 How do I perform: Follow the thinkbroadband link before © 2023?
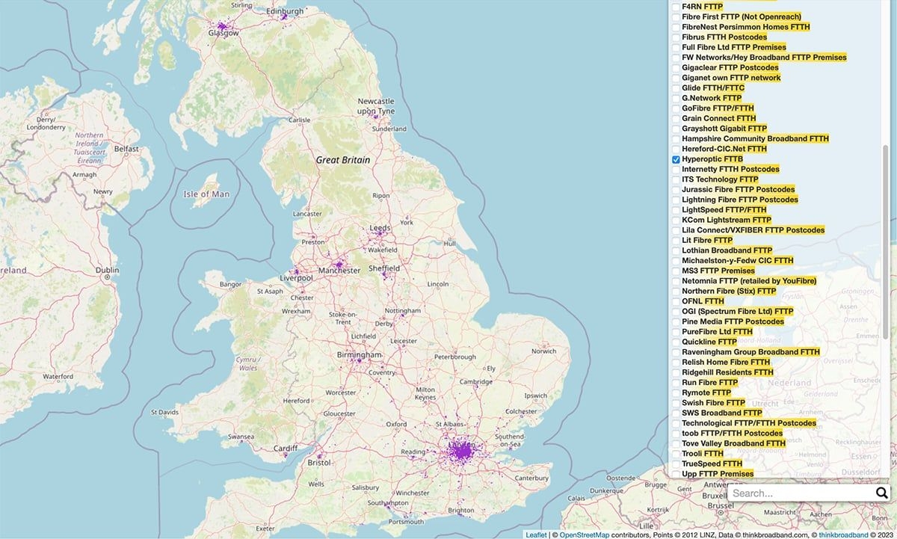[843, 535]
